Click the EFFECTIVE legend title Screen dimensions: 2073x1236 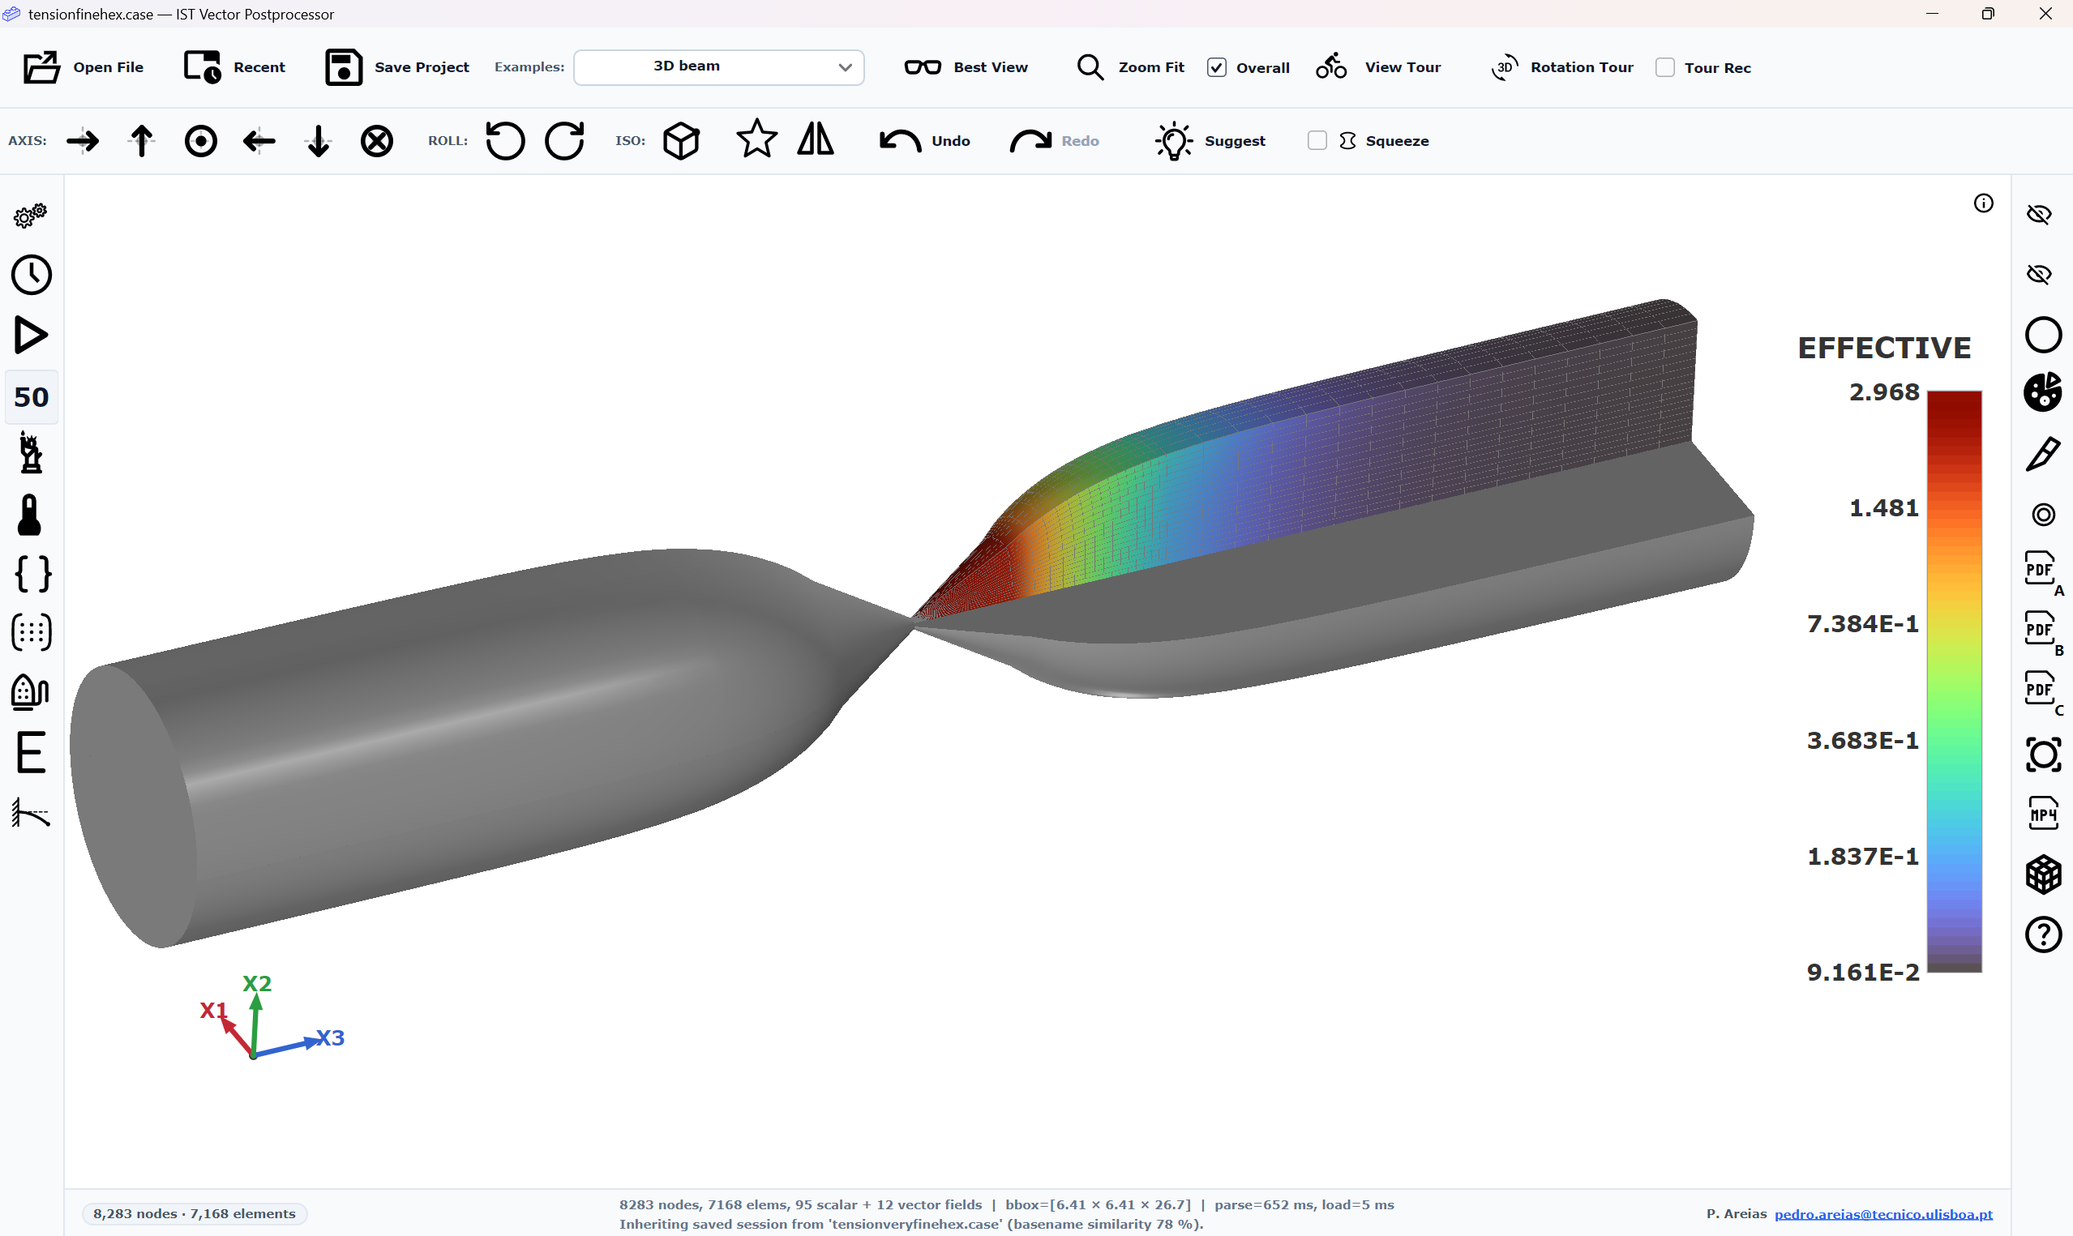pyautogui.click(x=1884, y=349)
